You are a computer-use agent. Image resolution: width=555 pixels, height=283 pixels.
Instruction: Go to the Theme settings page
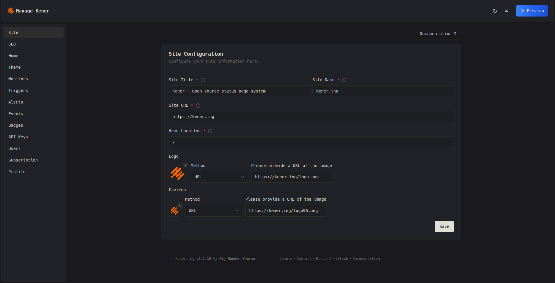tap(15, 67)
